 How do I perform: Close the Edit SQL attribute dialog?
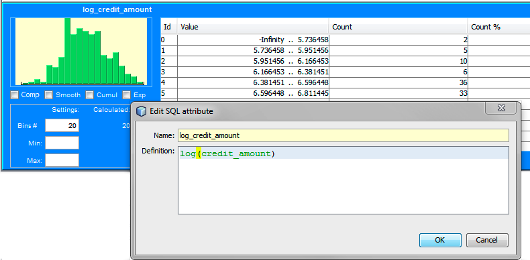click(x=501, y=108)
